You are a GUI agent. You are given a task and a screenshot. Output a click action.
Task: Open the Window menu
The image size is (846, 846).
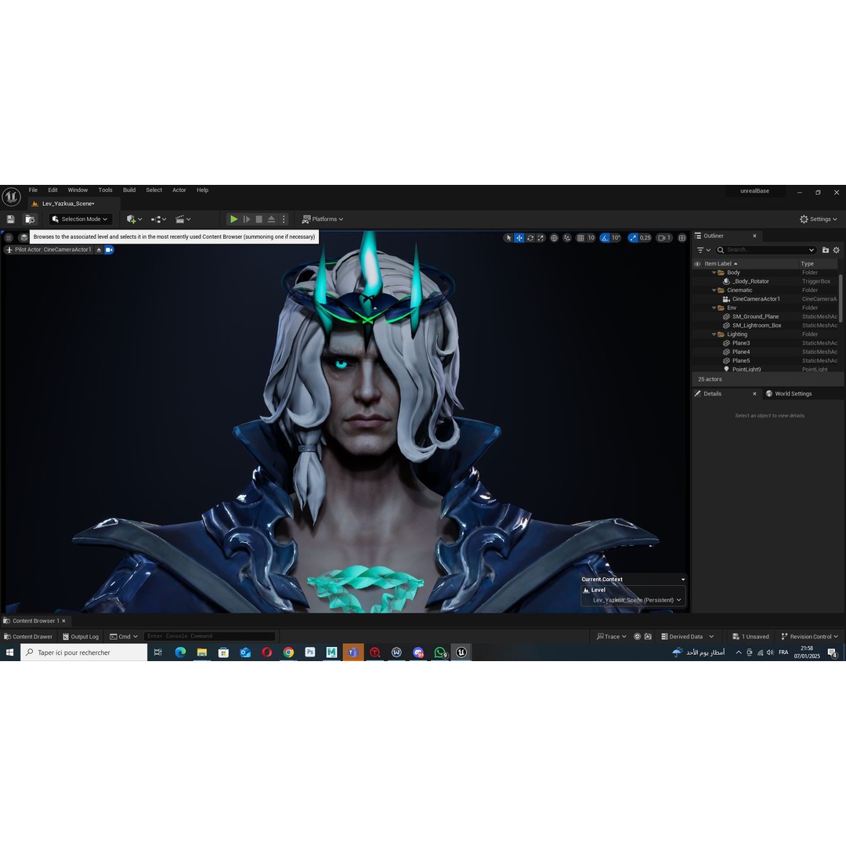pos(78,190)
